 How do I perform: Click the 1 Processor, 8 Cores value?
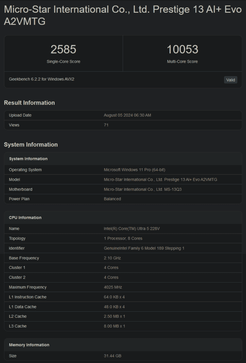click(x=123, y=239)
